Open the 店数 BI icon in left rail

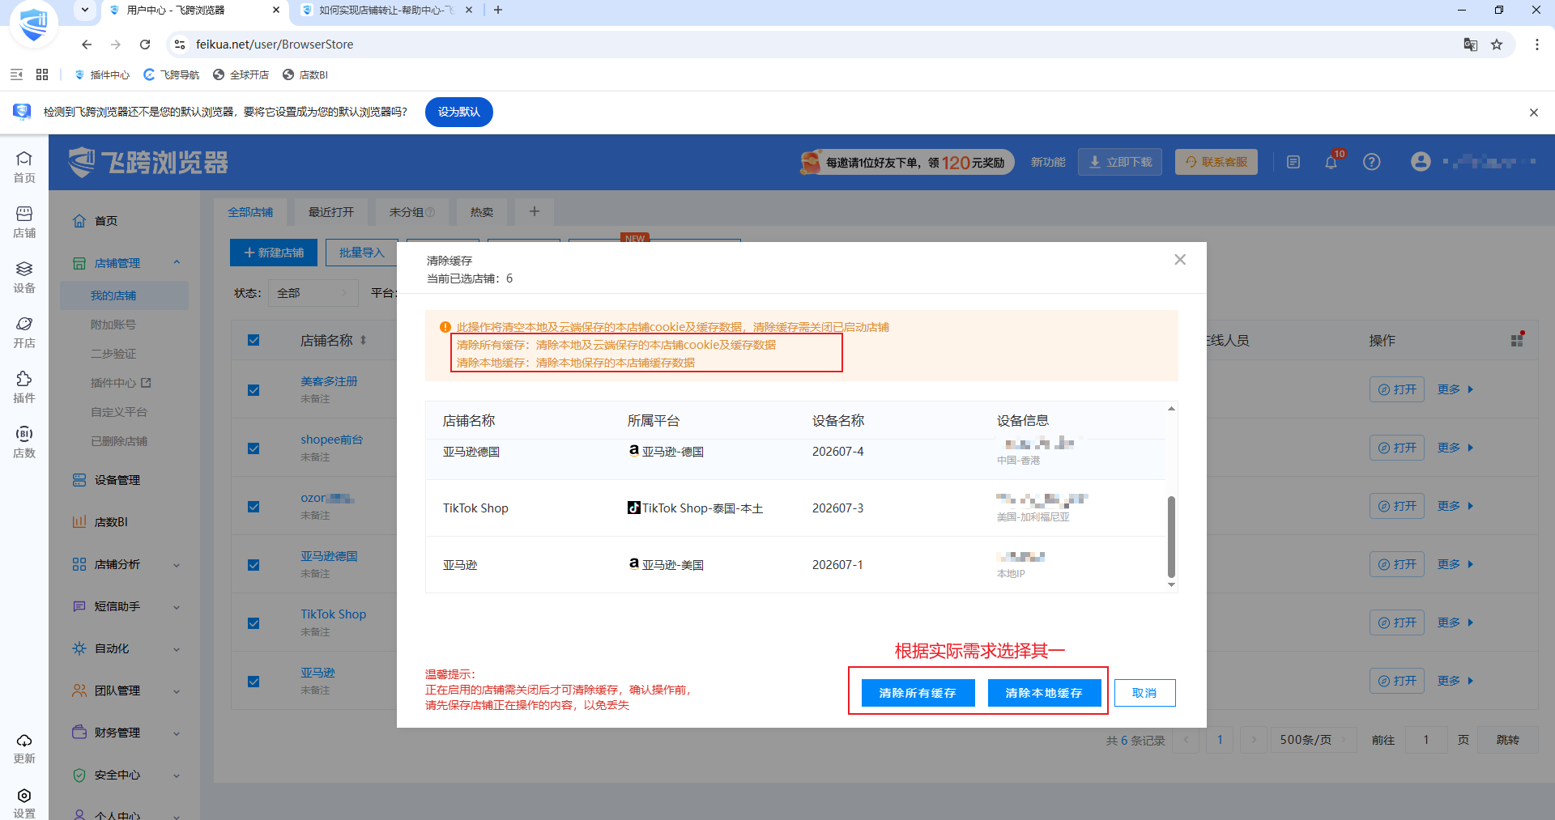click(24, 442)
